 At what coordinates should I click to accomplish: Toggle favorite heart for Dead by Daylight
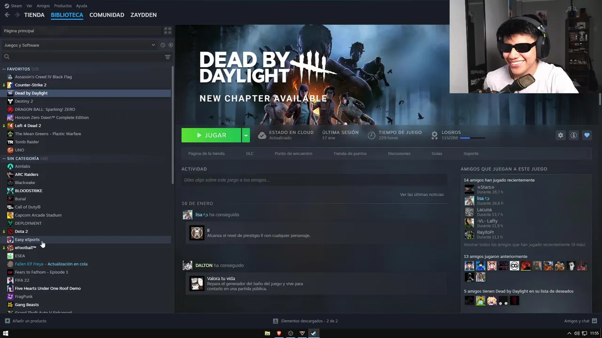[x=586, y=135]
